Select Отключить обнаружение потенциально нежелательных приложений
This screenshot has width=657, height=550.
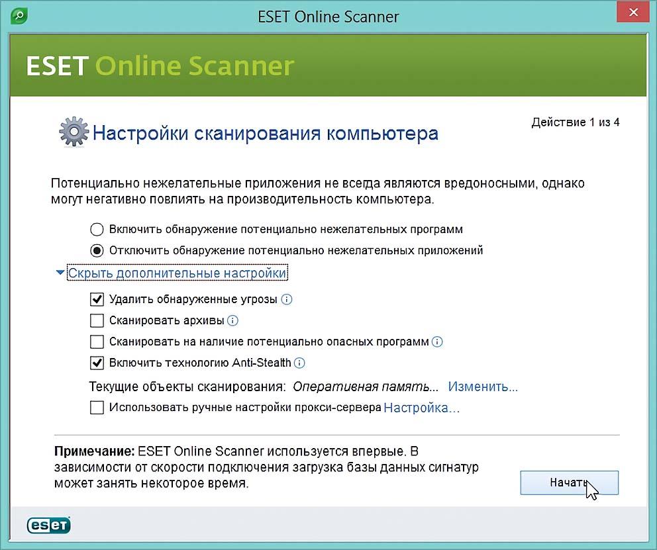[97, 251]
